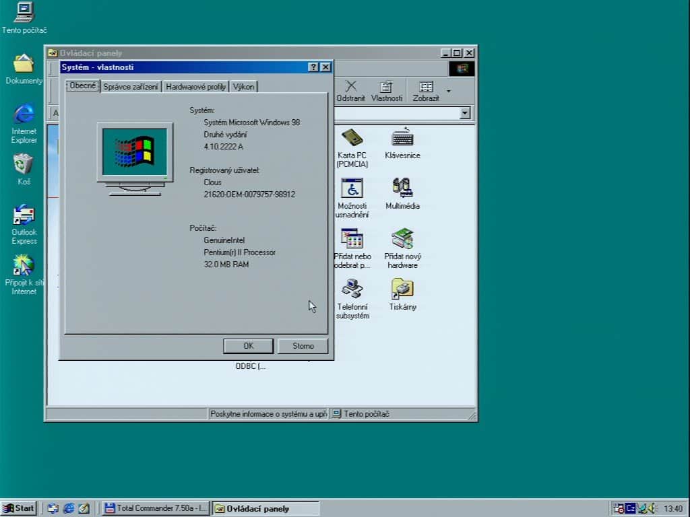
Task: Open the Koš recycle bin
Action: point(24,169)
